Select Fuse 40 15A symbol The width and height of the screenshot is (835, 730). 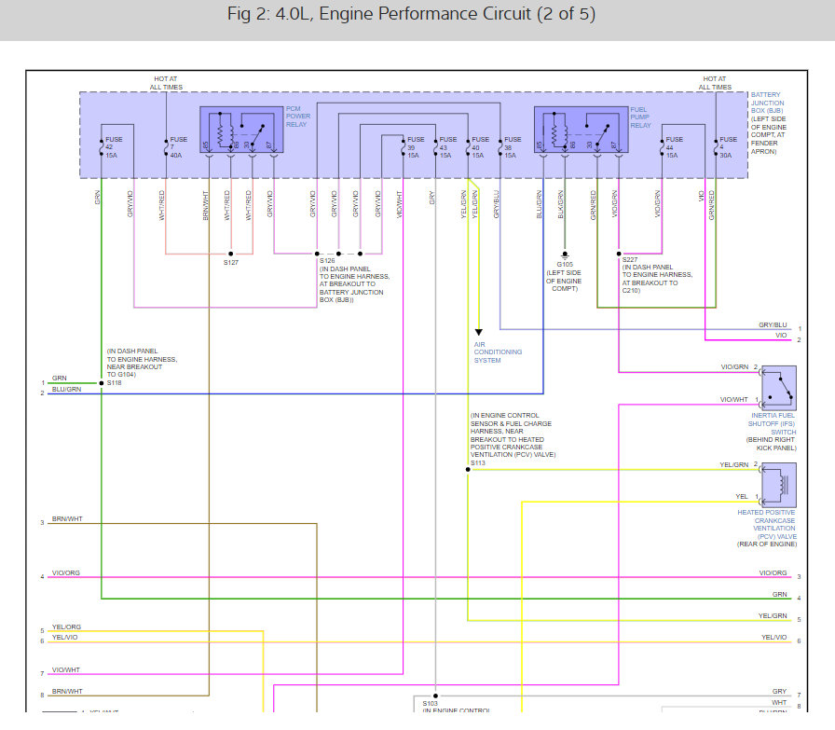point(468,147)
